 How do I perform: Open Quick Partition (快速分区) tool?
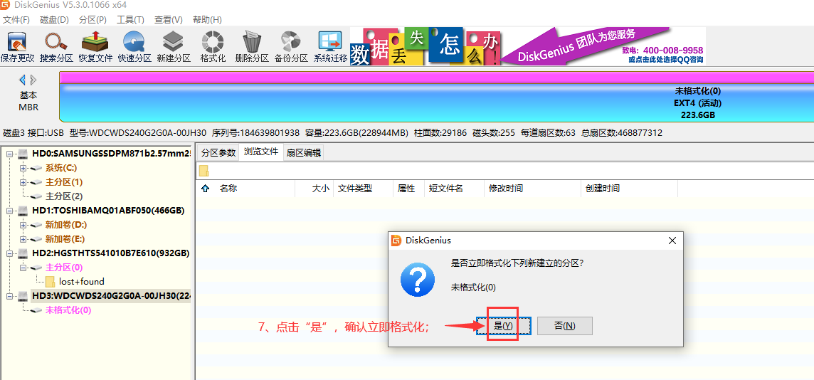pyautogui.click(x=134, y=47)
